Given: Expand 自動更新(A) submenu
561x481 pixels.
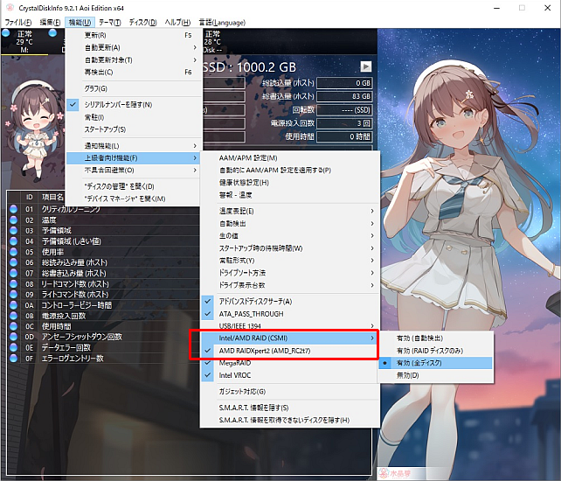Looking at the screenshot, I should [x=134, y=47].
